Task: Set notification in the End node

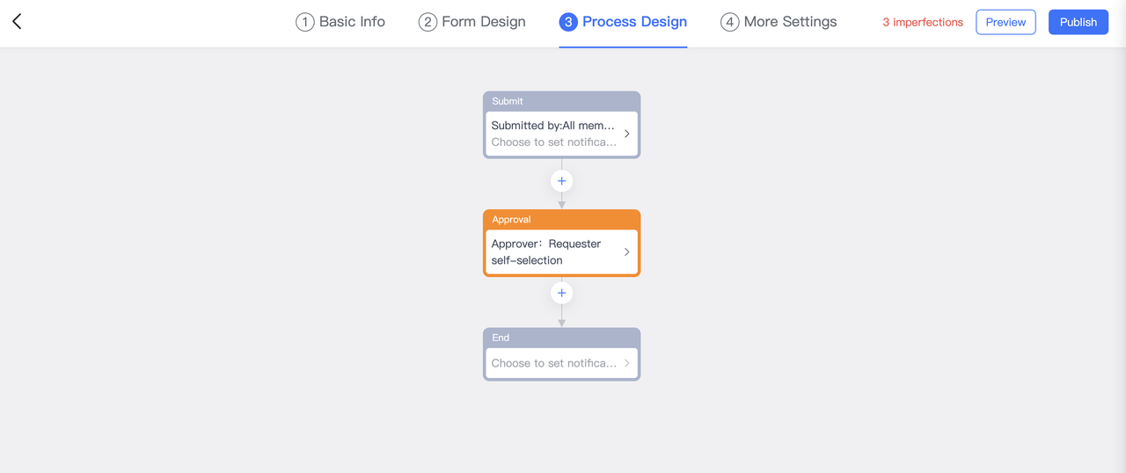Action: pos(553,363)
